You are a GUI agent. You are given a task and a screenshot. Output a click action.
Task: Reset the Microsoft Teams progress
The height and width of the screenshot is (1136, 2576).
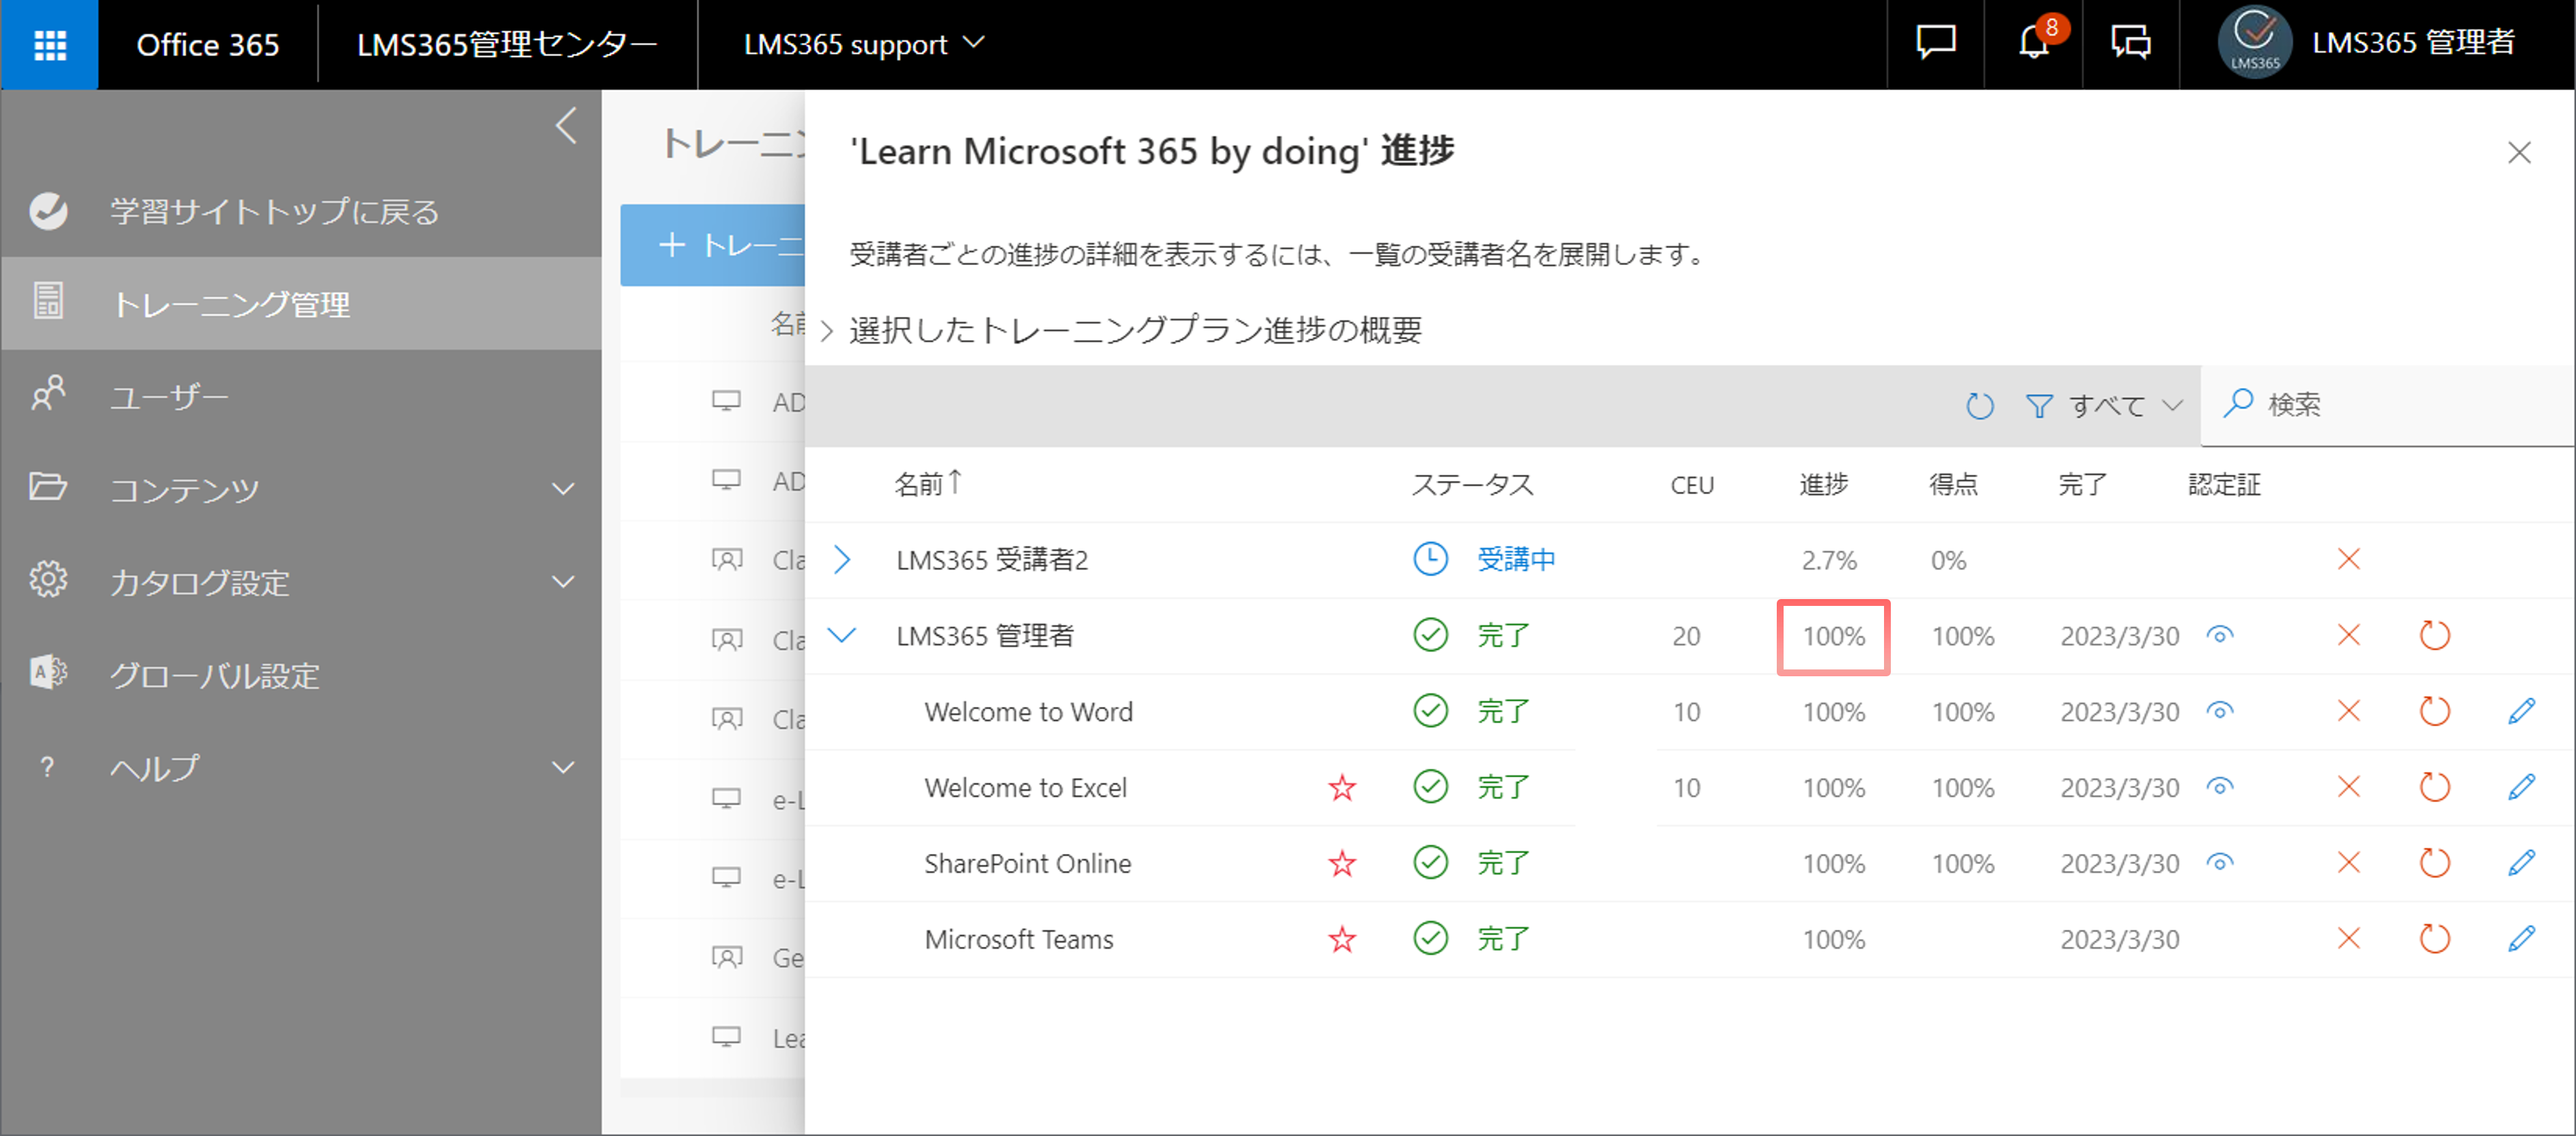pos(2434,939)
